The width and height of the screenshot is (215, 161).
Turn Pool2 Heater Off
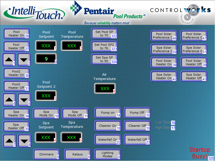pyautogui.click(x=16, y=86)
